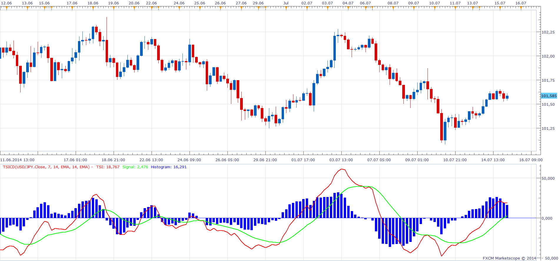Click the blue Histogram: 16,291 label
Screen dimensions: 560x261
tap(169, 167)
